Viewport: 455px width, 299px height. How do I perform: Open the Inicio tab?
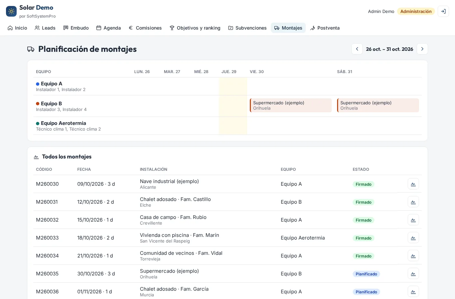(x=17, y=28)
